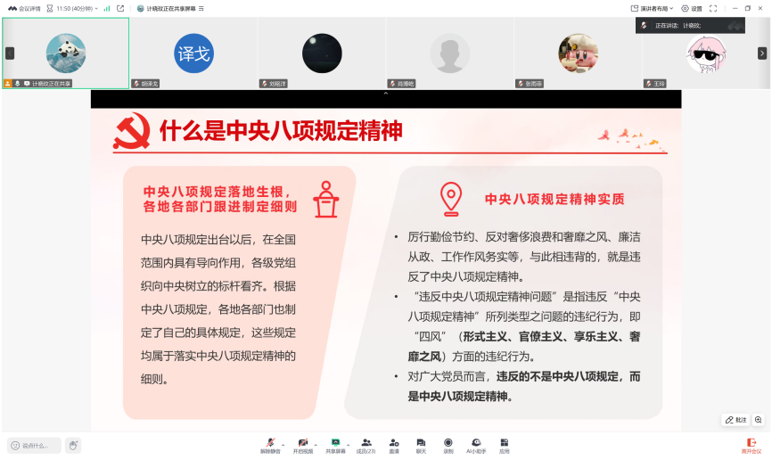Click the hand-wave reaction icon
Image resolution: width=772 pixels, height=460 pixels.
click(73, 445)
